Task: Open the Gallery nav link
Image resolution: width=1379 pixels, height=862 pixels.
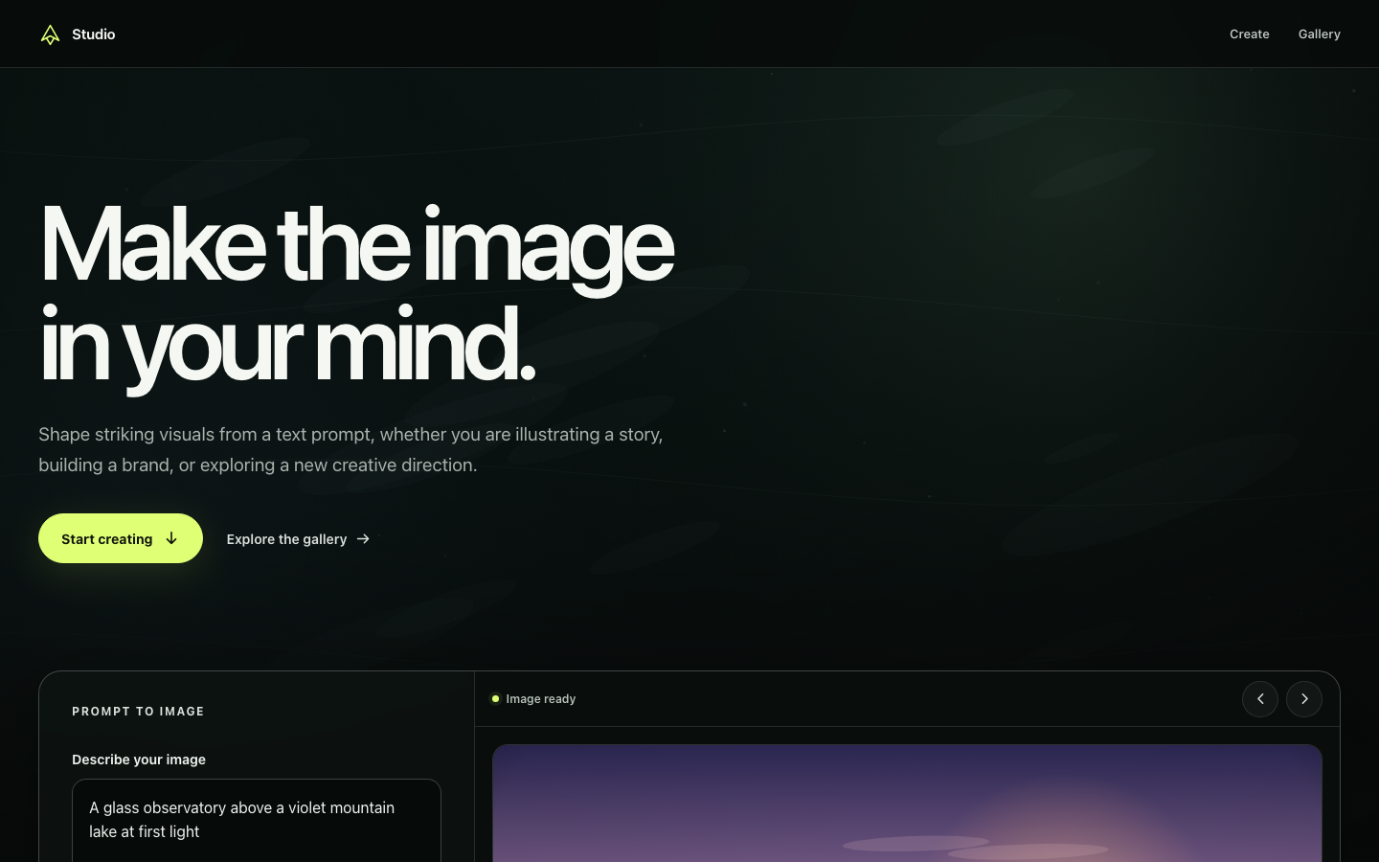Action: (1319, 34)
